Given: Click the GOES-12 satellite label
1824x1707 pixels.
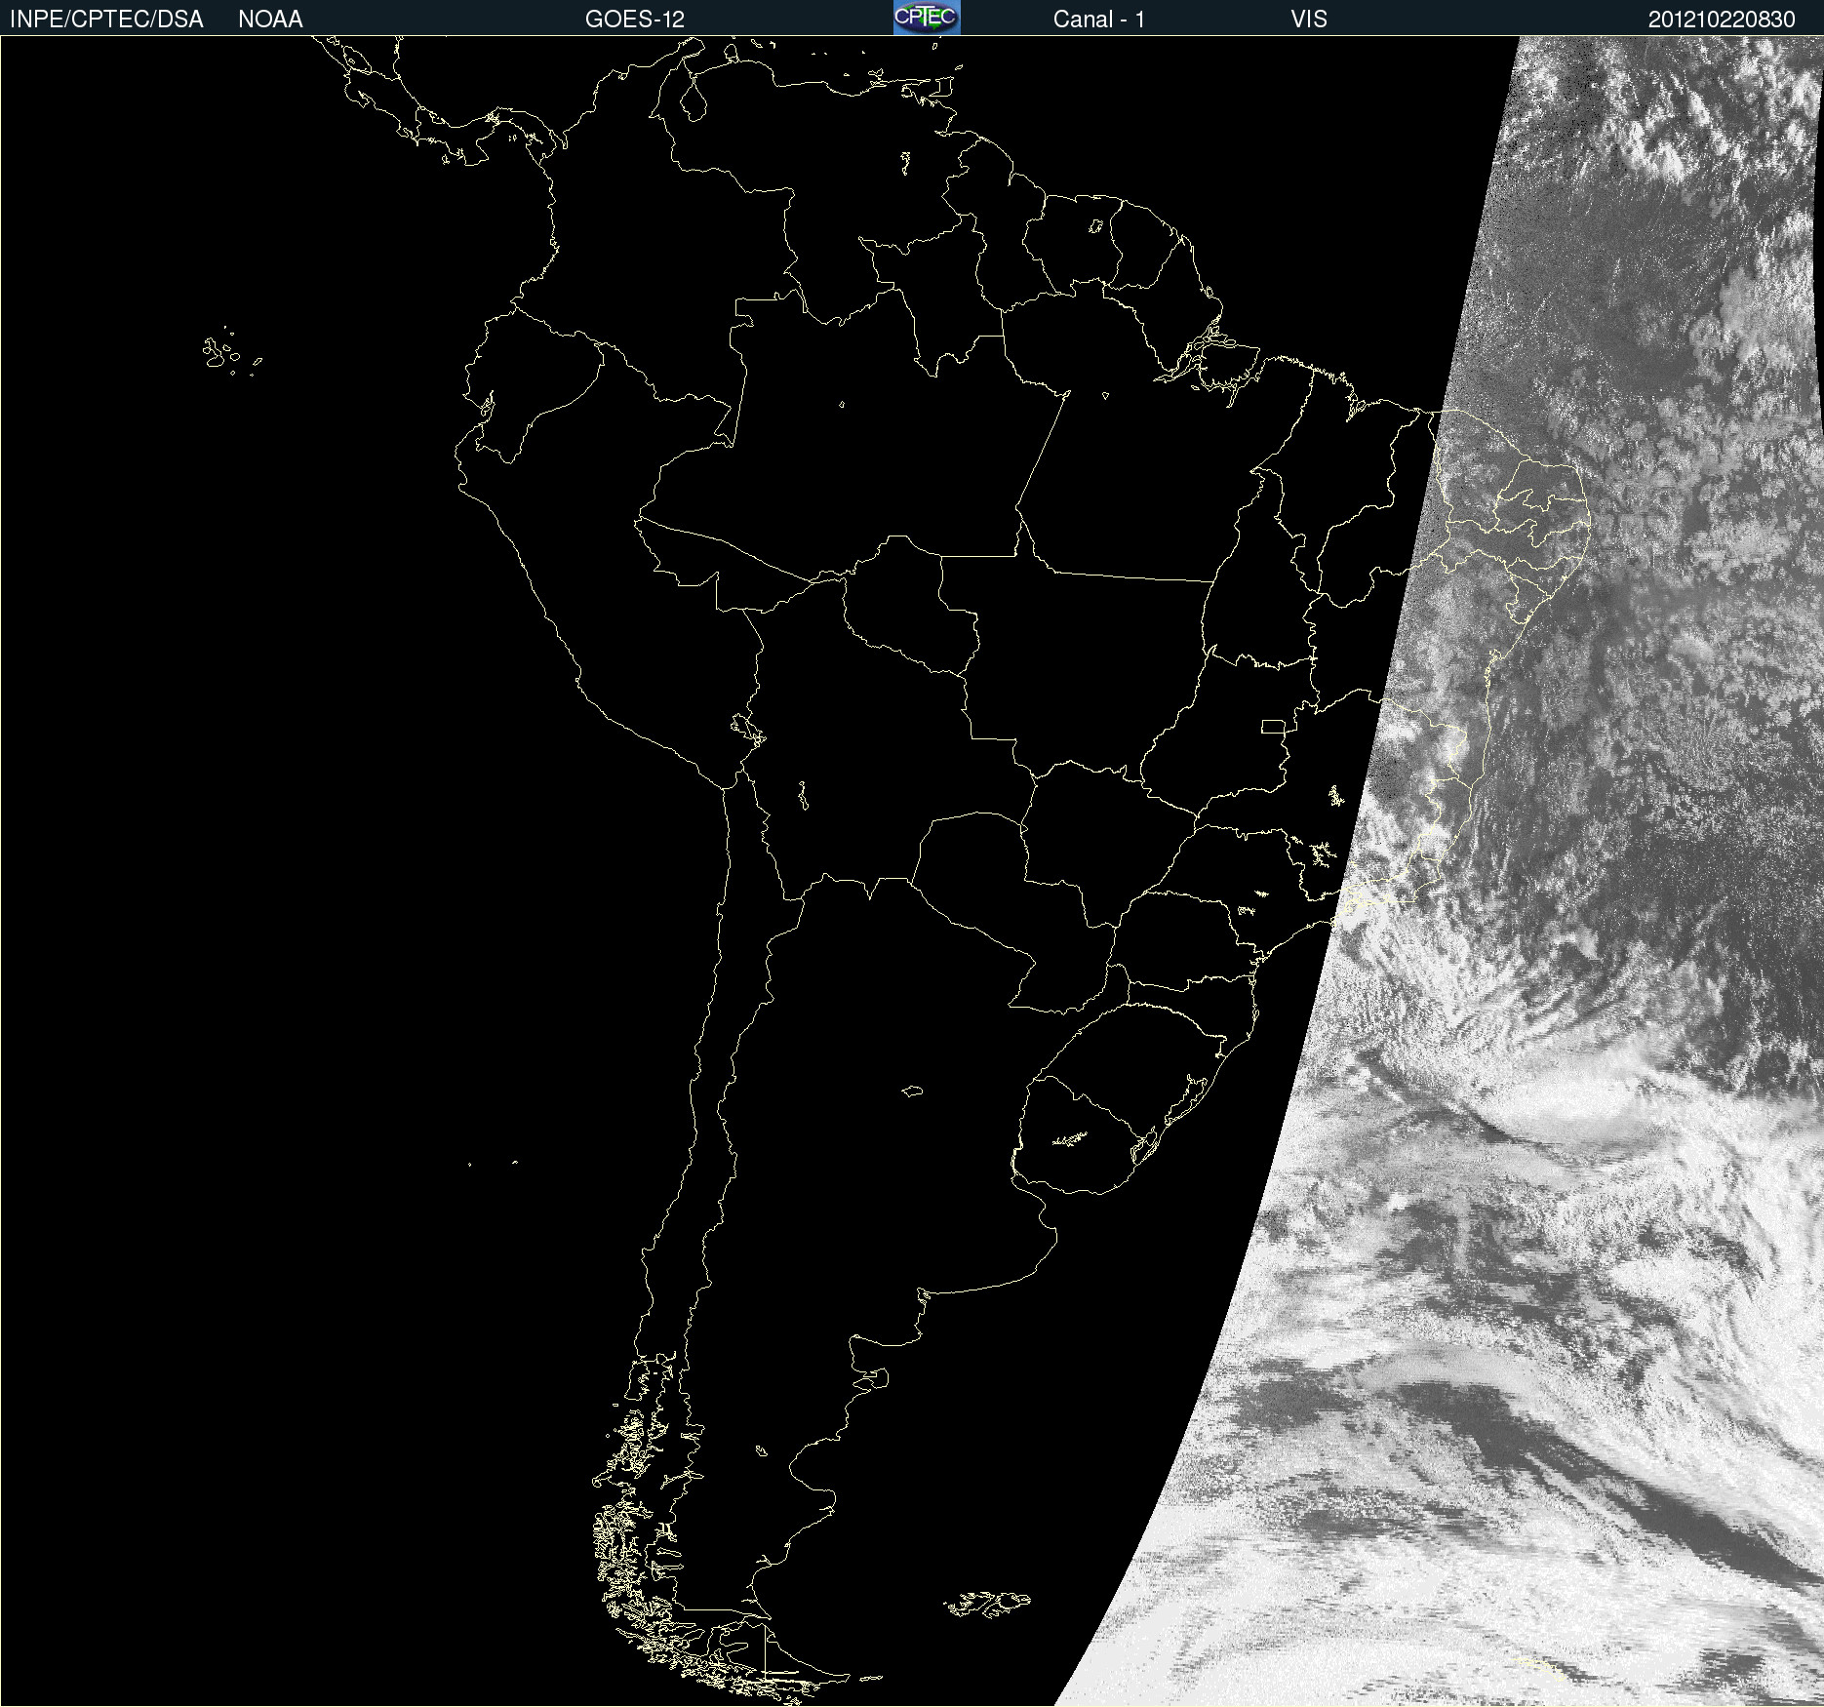Looking at the screenshot, I should [x=635, y=20].
